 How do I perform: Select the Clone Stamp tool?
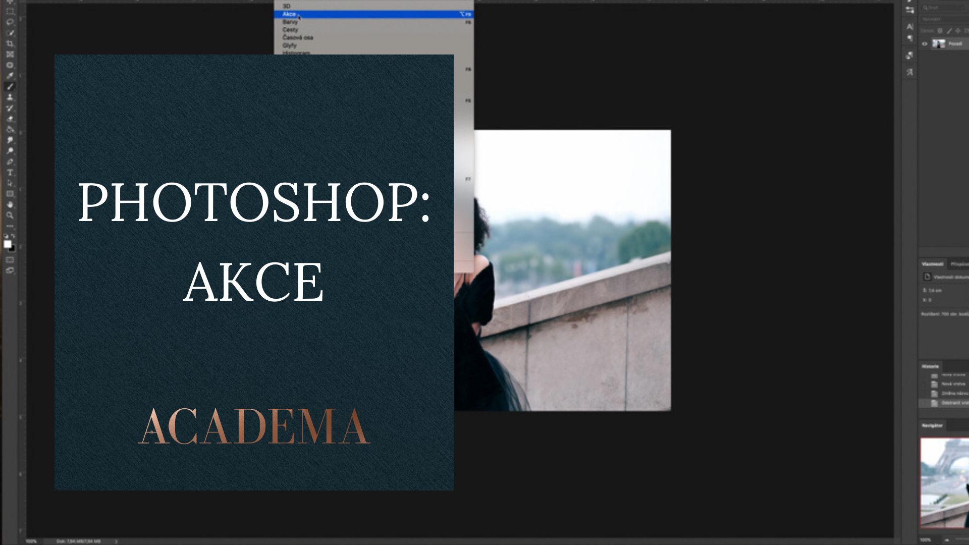10,97
